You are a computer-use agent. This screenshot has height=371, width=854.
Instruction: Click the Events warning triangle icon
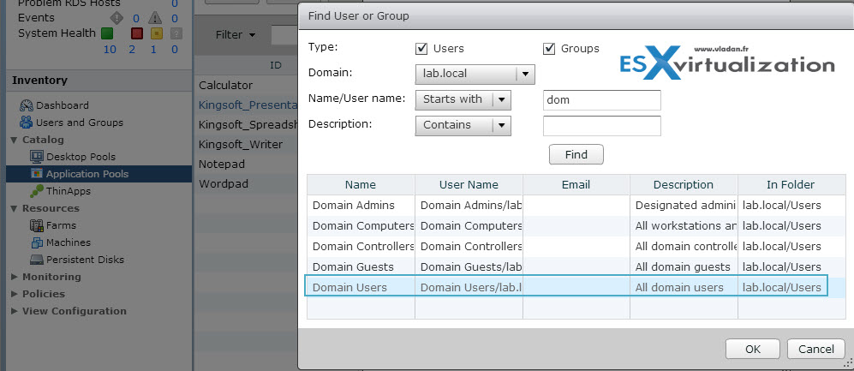coord(156,18)
